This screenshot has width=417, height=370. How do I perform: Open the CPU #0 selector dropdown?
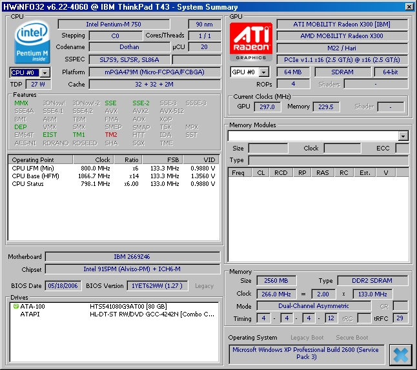coord(45,72)
